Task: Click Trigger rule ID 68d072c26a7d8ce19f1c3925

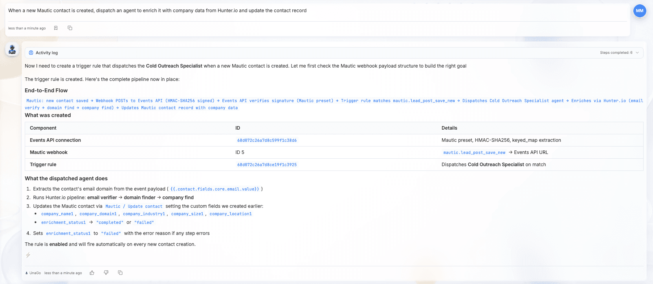Action: point(267,165)
